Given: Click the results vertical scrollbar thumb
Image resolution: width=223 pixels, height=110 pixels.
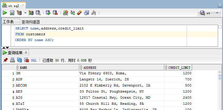Looking at the screenshot, I should point(220,77).
